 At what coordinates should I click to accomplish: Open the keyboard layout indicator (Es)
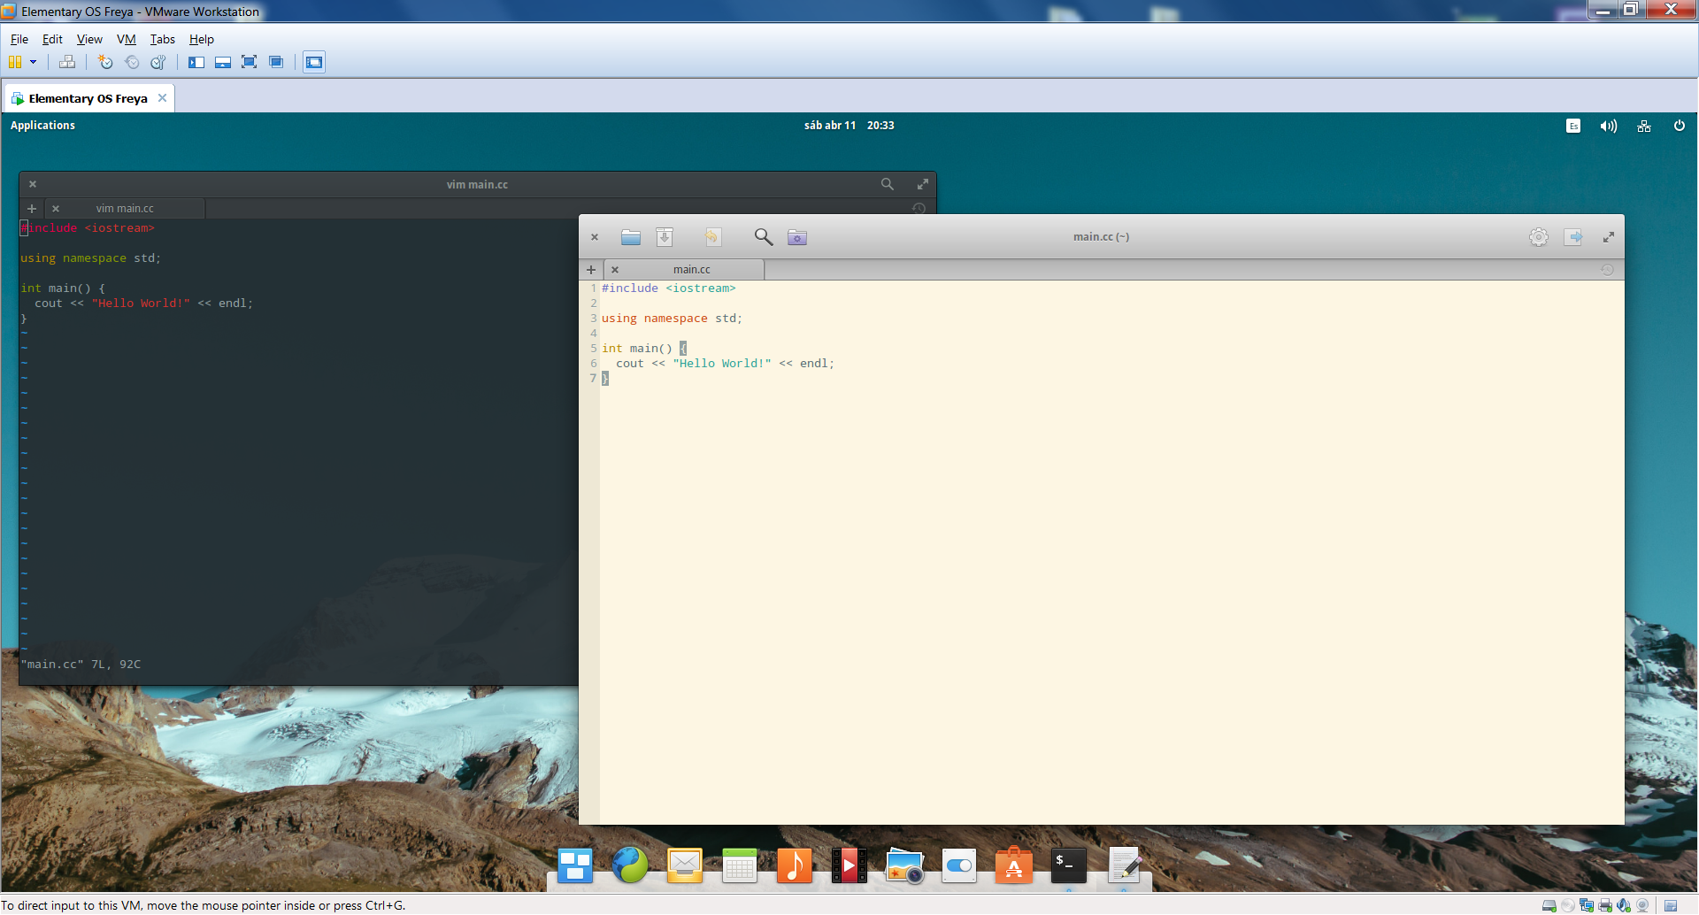tap(1573, 126)
